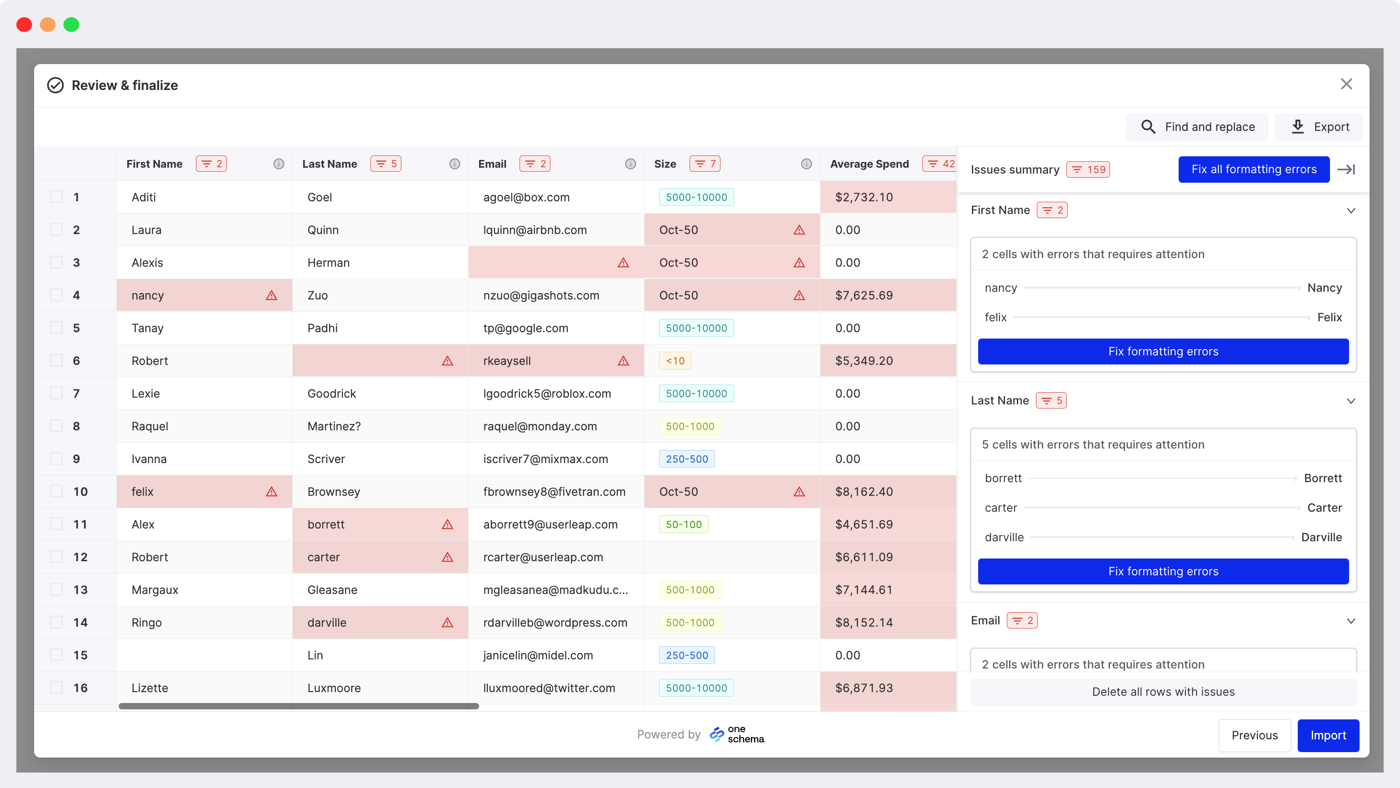Click the Size column error filter badge
Viewport: 1400px width, 788px height.
click(705, 164)
